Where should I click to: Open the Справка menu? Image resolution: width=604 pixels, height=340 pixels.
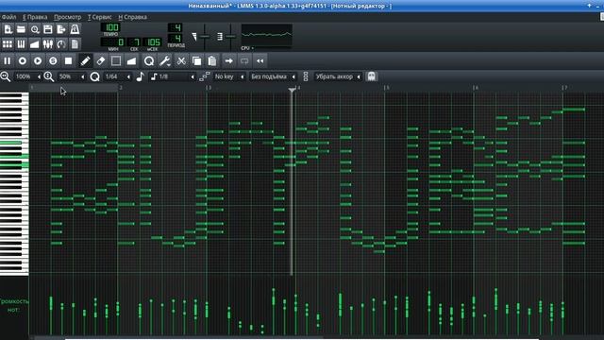click(132, 17)
